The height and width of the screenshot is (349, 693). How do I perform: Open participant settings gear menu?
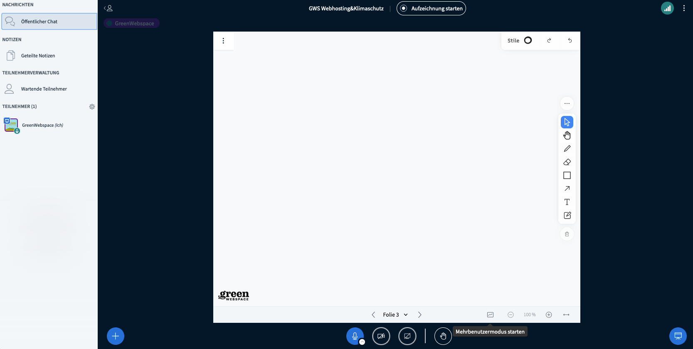(x=92, y=107)
